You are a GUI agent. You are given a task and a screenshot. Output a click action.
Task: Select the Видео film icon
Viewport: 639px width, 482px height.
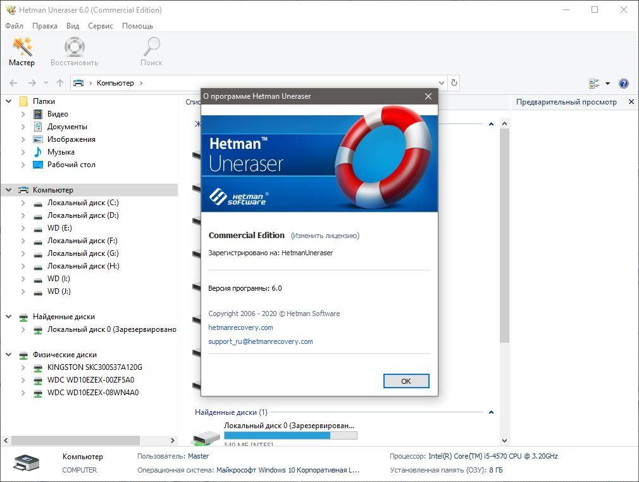click(x=38, y=114)
